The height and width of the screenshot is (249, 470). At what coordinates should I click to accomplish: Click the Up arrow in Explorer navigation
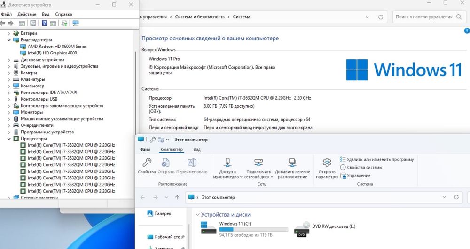[x=177, y=197]
